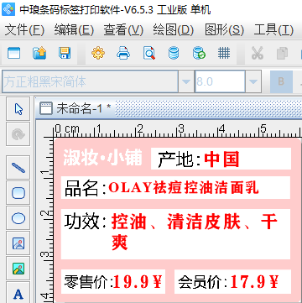
Task: Click the new document icon
Action: [x=13, y=53]
